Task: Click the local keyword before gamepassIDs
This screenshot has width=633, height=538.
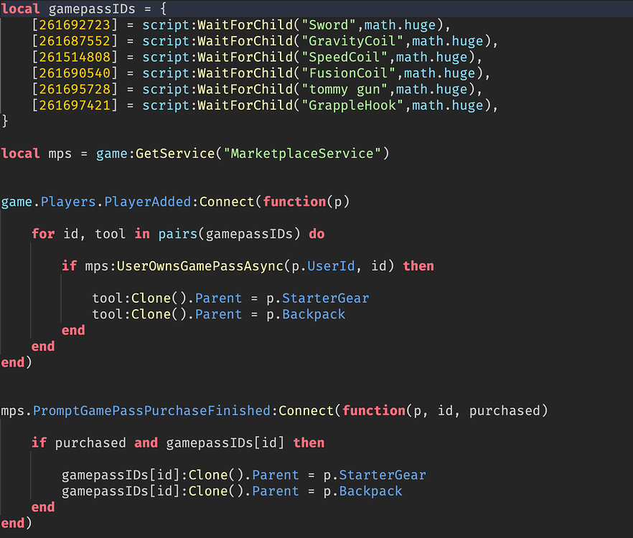Action: click(x=21, y=9)
